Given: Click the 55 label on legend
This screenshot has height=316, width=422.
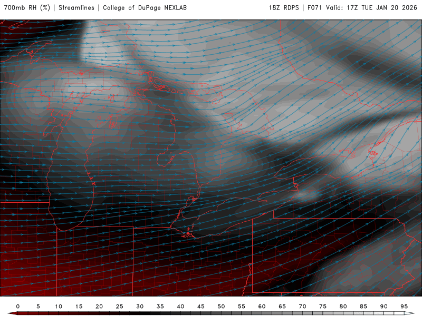Looking at the screenshot, I should point(242,307).
